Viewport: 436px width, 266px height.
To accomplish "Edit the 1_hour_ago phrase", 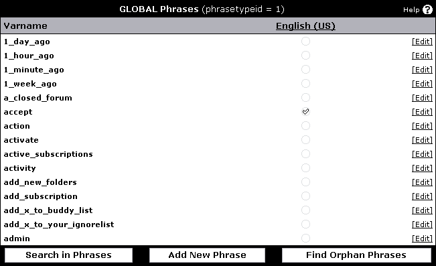I will tap(422, 56).
